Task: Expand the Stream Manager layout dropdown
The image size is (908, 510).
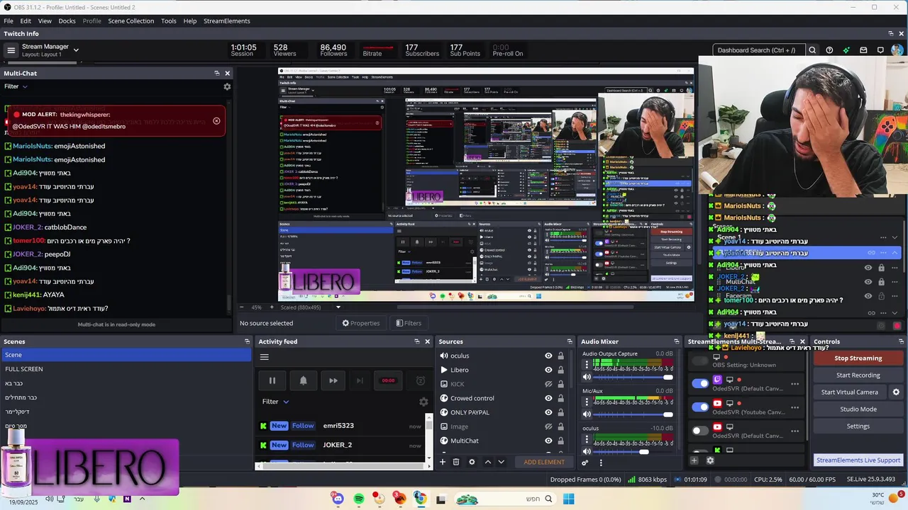Action: [x=76, y=50]
